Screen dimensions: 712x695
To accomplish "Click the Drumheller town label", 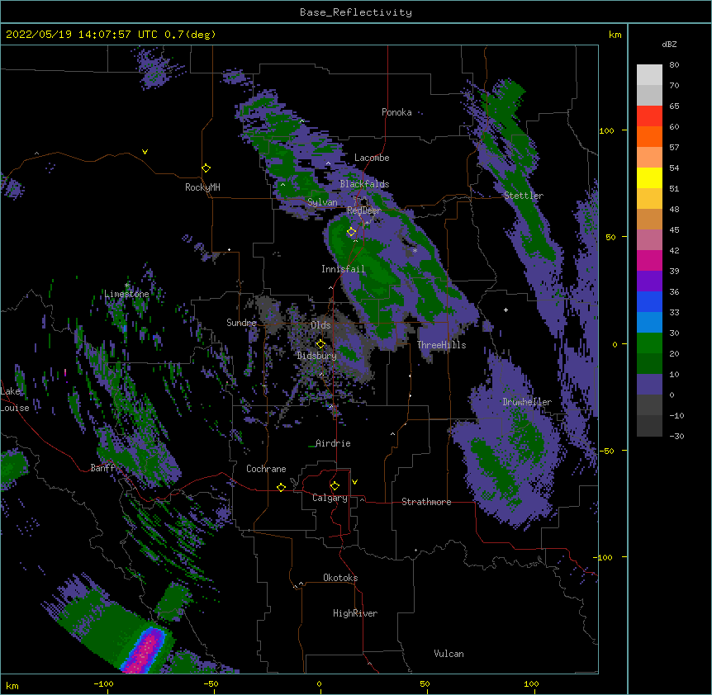I will click(x=527, y=402).
